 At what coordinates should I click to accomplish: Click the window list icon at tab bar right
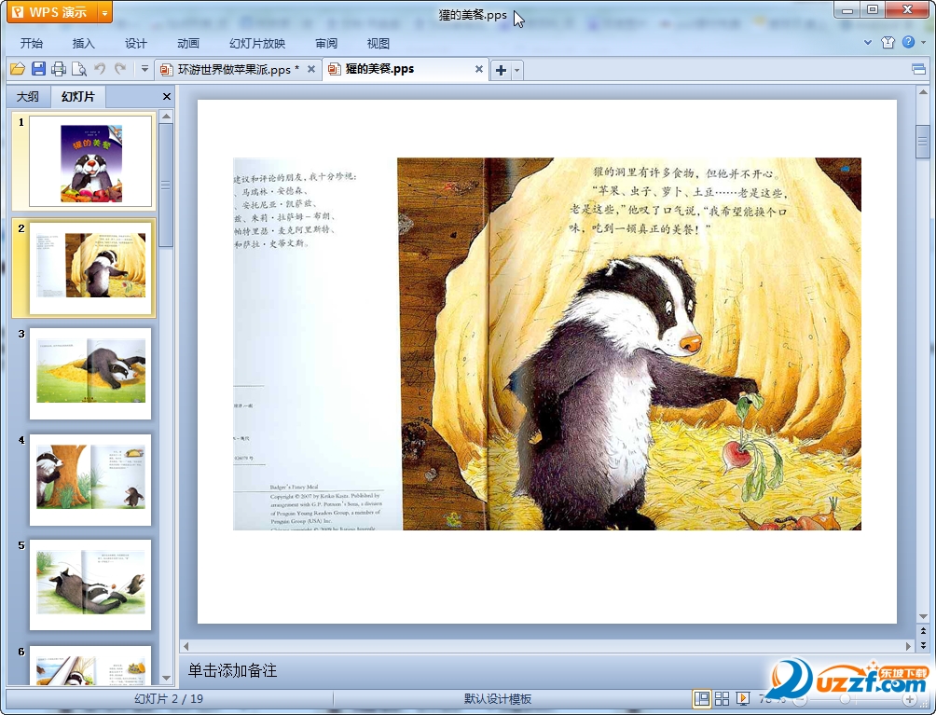pos(918,69)
